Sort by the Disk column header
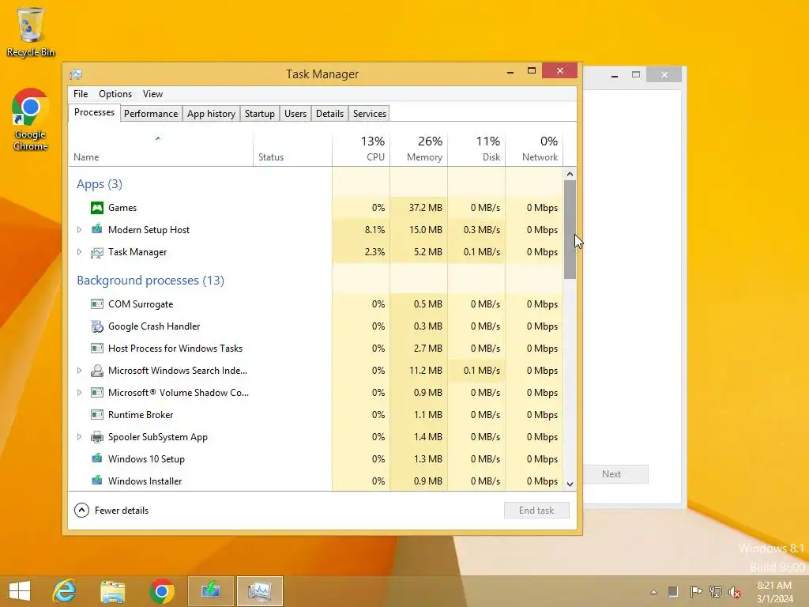 (476, 148)
